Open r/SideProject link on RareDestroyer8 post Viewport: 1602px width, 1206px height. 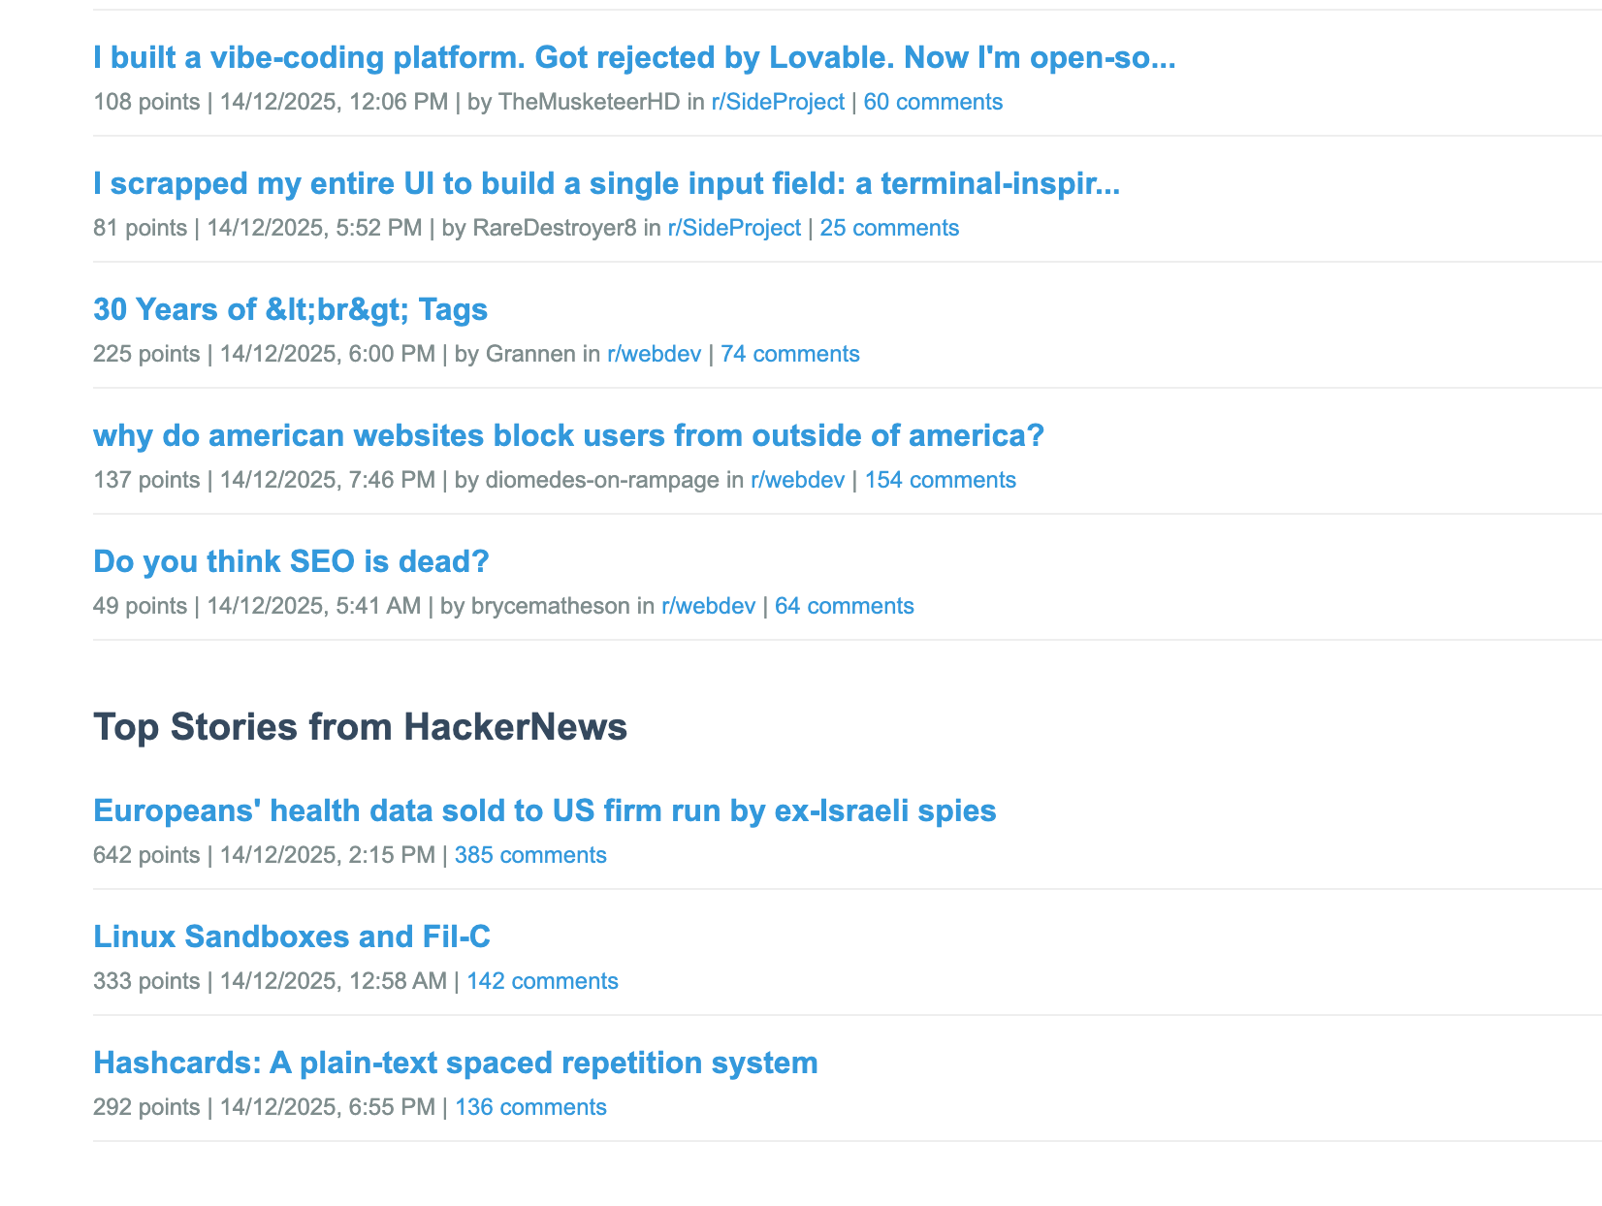pyautogui.click(x=734, y=228)
